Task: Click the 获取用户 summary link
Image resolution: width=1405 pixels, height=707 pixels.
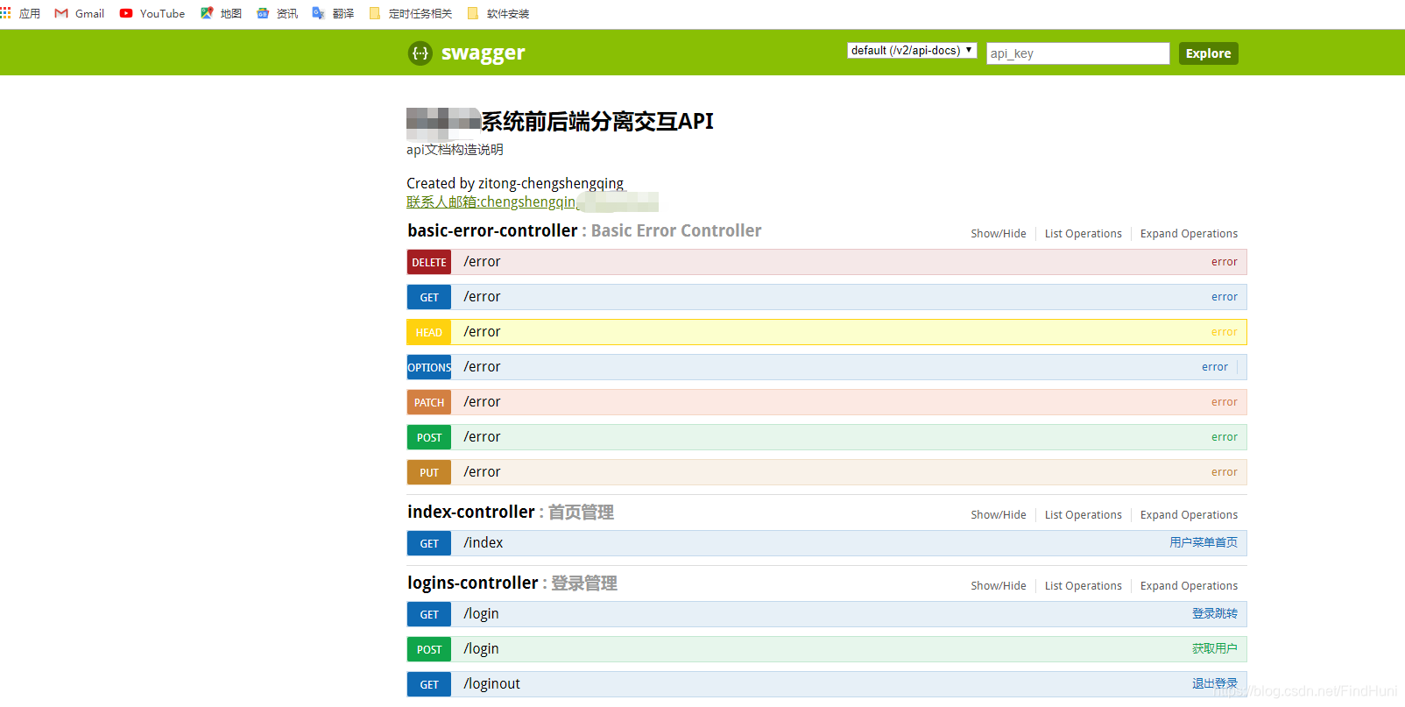Action: [x=1215, y=649]
